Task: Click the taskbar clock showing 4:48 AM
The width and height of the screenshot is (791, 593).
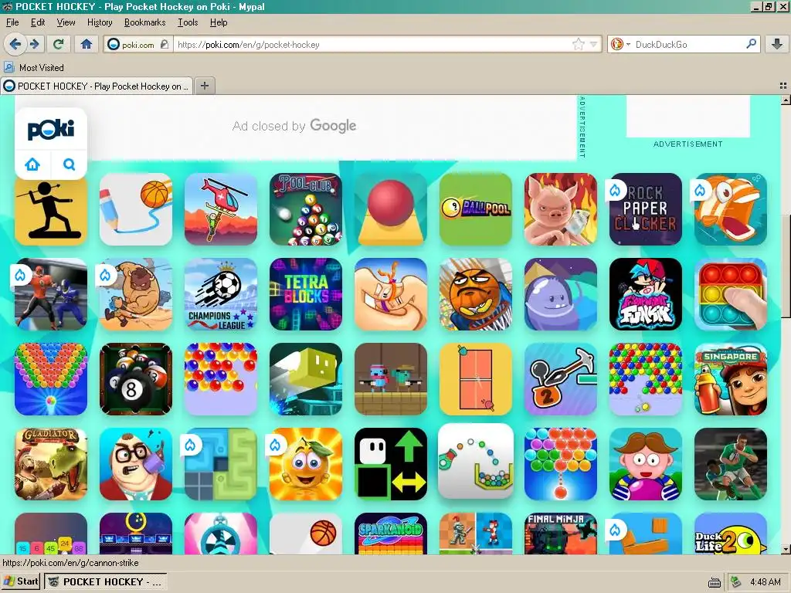Action: pyautogui.click(x=766, y=582)
